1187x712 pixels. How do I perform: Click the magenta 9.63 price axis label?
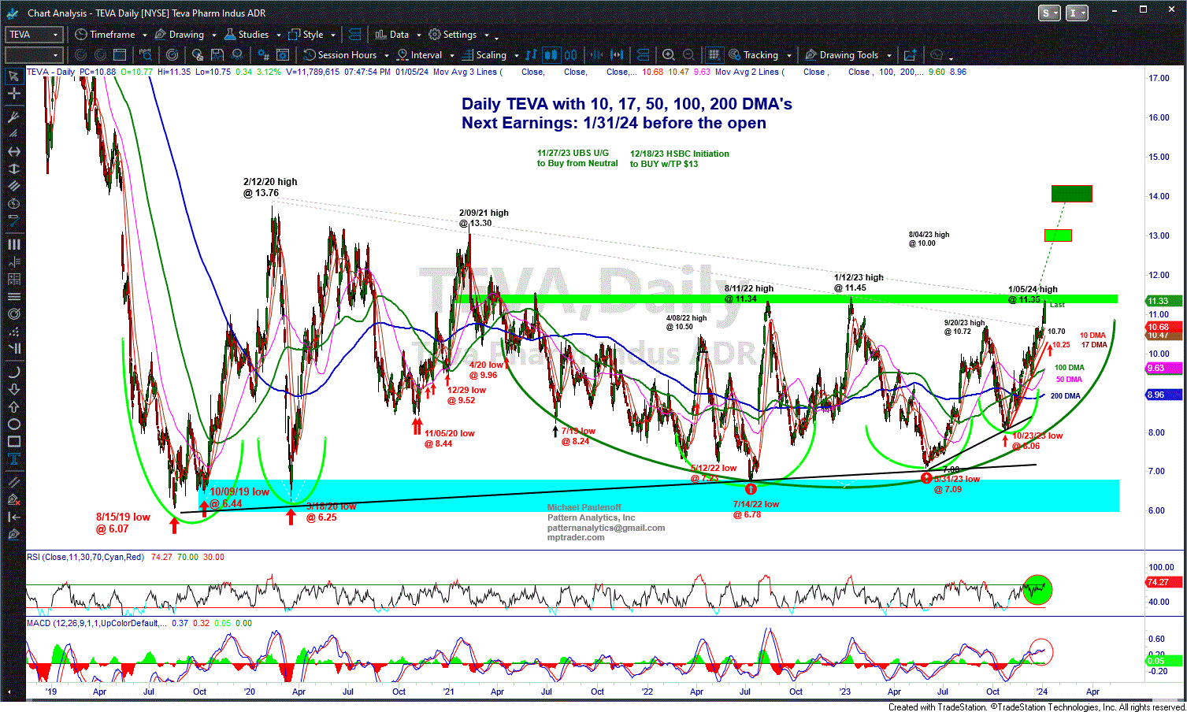coord(1163,368)
